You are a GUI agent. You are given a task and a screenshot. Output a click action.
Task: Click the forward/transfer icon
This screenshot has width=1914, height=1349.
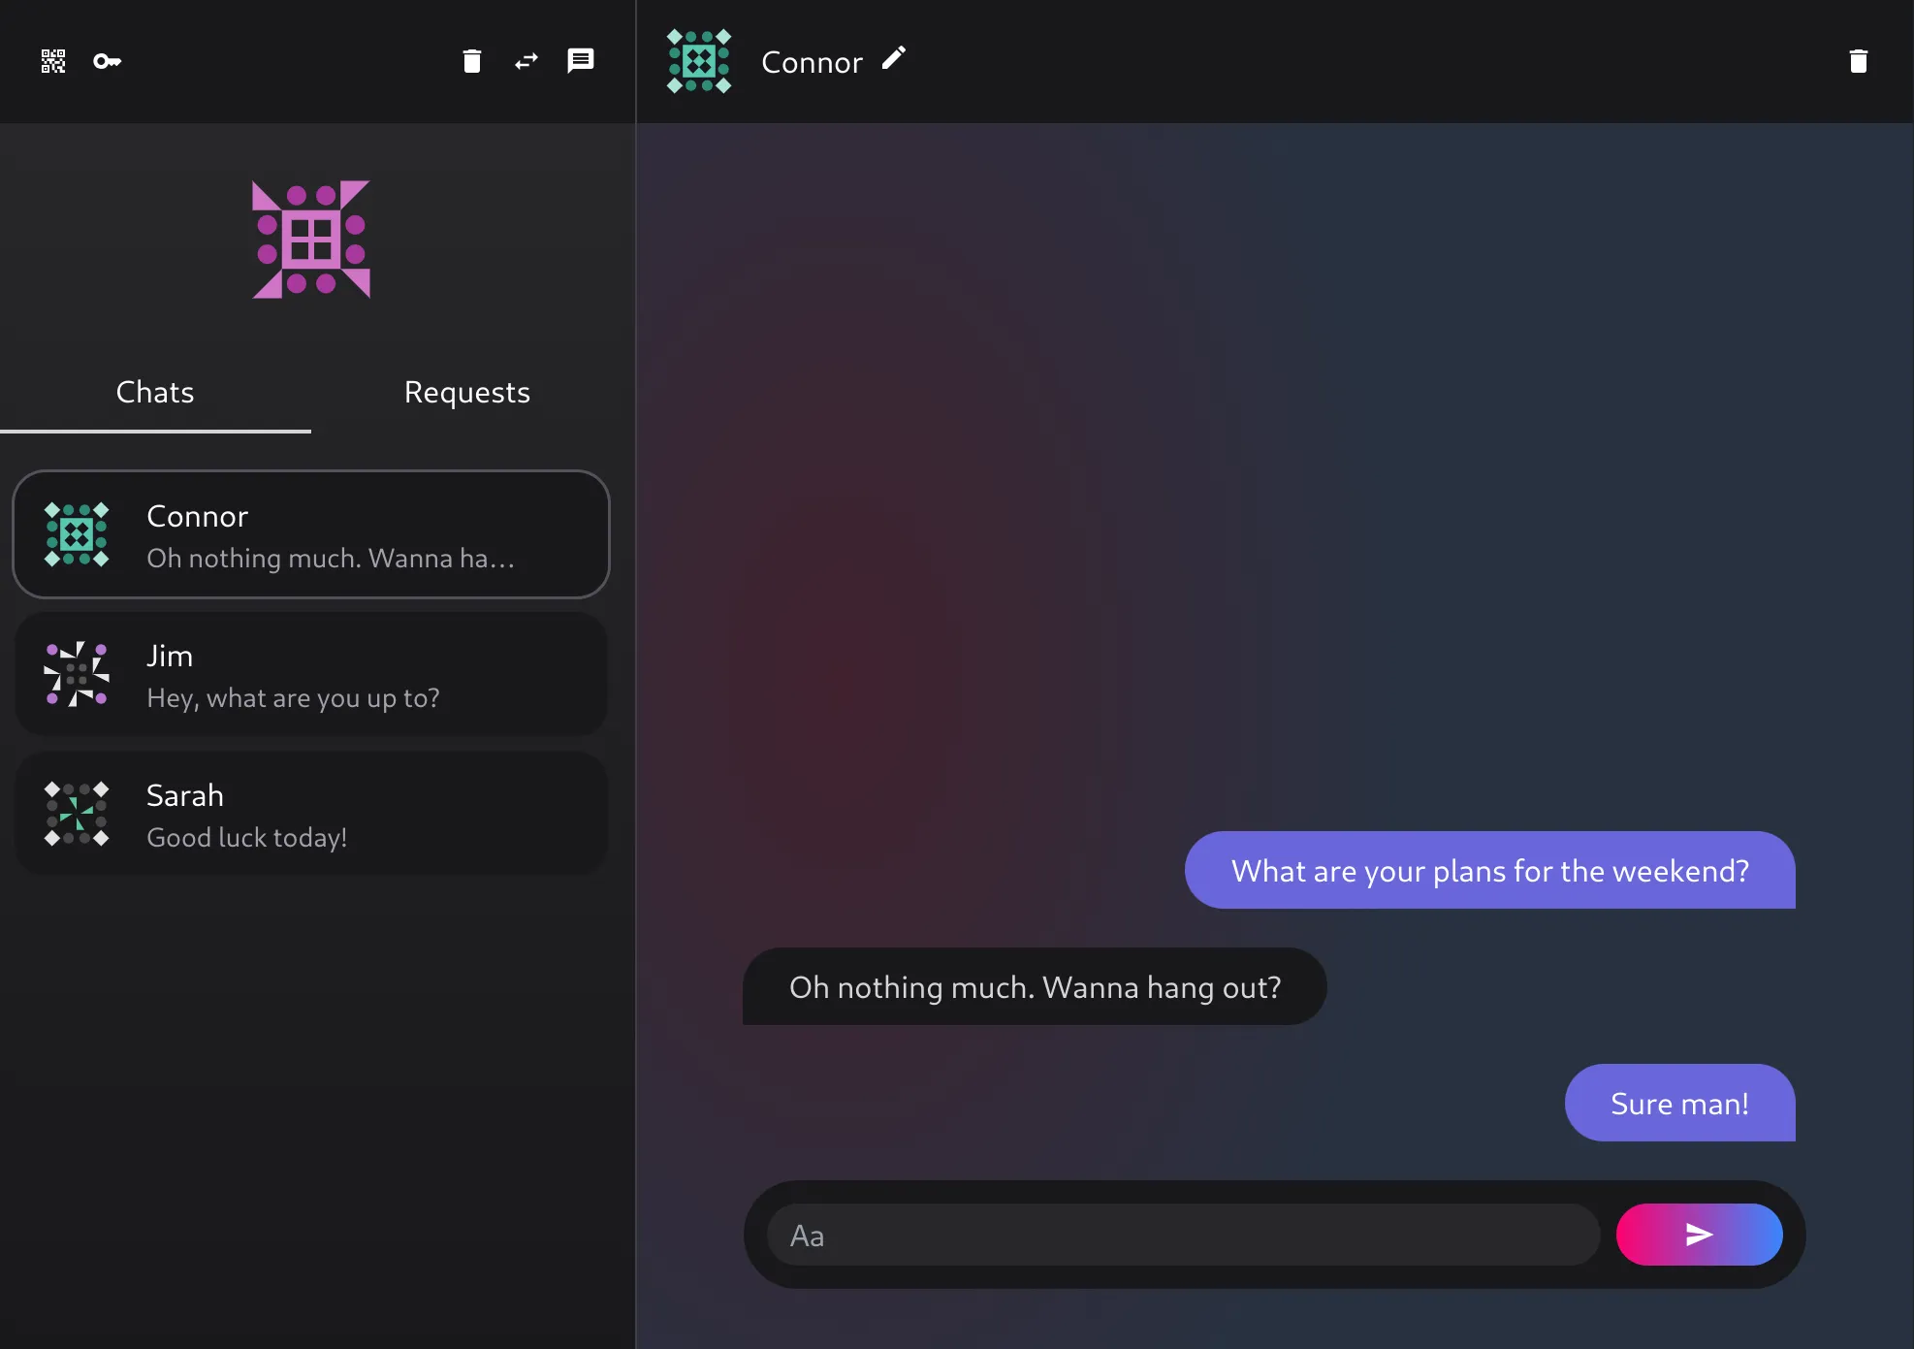coord(526,61)
